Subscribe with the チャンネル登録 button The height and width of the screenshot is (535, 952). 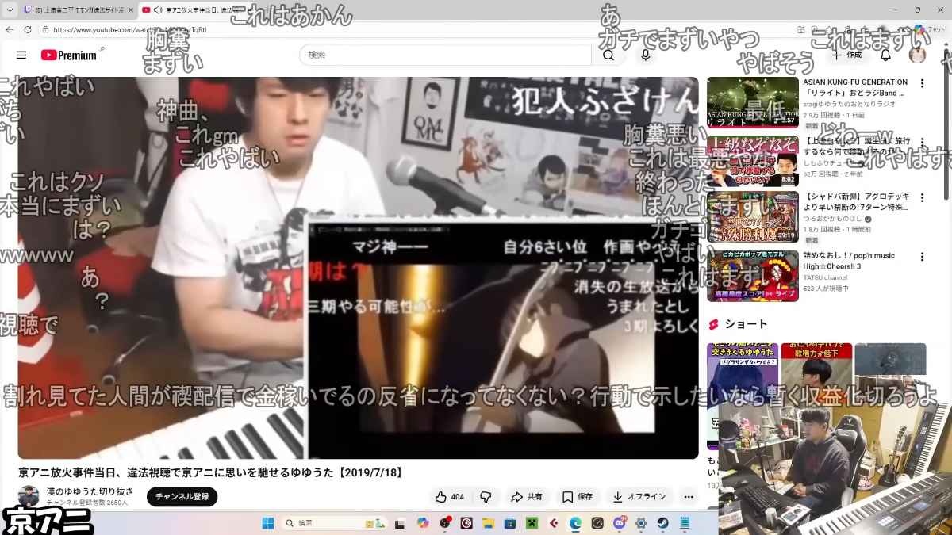[182, 497]
